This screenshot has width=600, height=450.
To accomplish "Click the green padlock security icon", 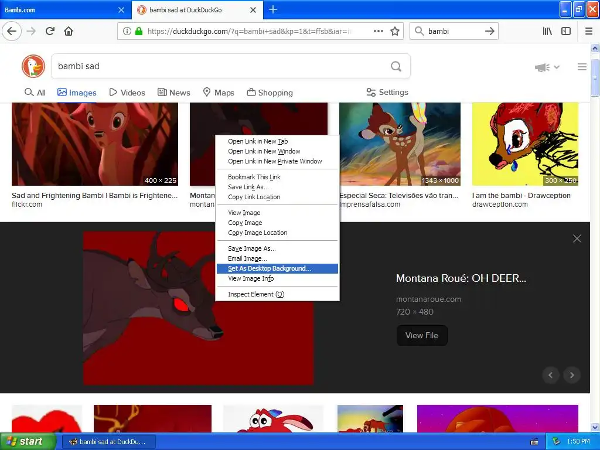I will coord(139,31).
